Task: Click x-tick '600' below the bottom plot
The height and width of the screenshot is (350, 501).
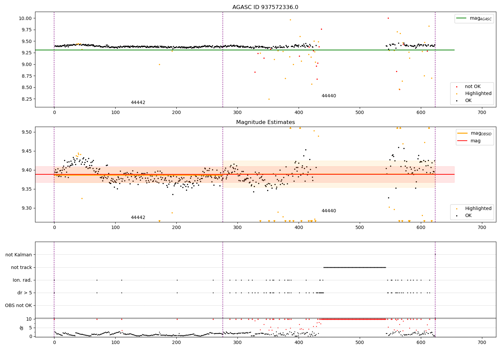Action: click(x=421, y=343)
